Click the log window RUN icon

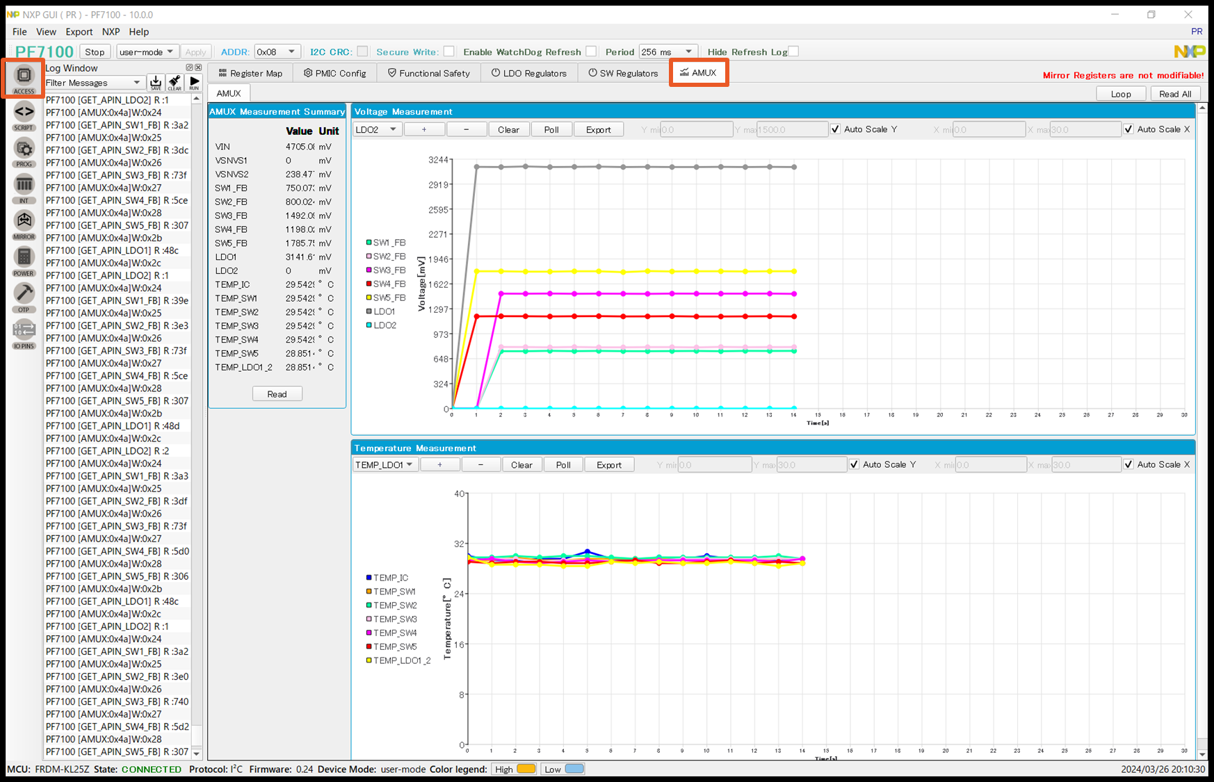194,83
